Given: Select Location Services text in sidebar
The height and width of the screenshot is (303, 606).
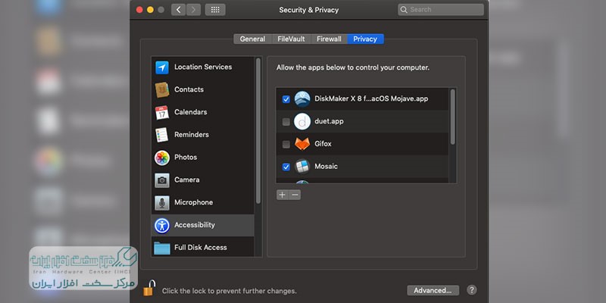Looking at the screenshot, I should (203, 67).
